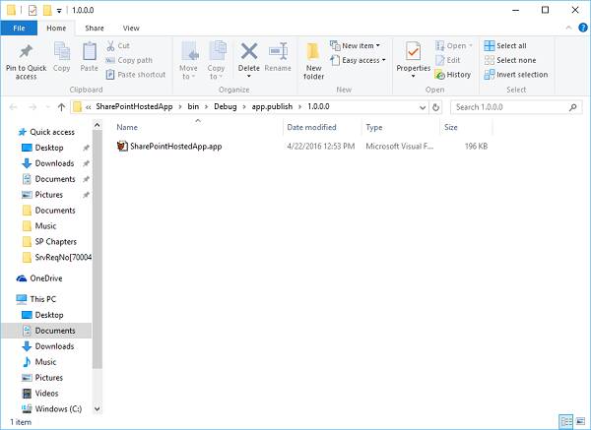Click Properties icon in Quick Access Toolbar
The width and height of the screenshot is (591, 430).
(33, 10)
